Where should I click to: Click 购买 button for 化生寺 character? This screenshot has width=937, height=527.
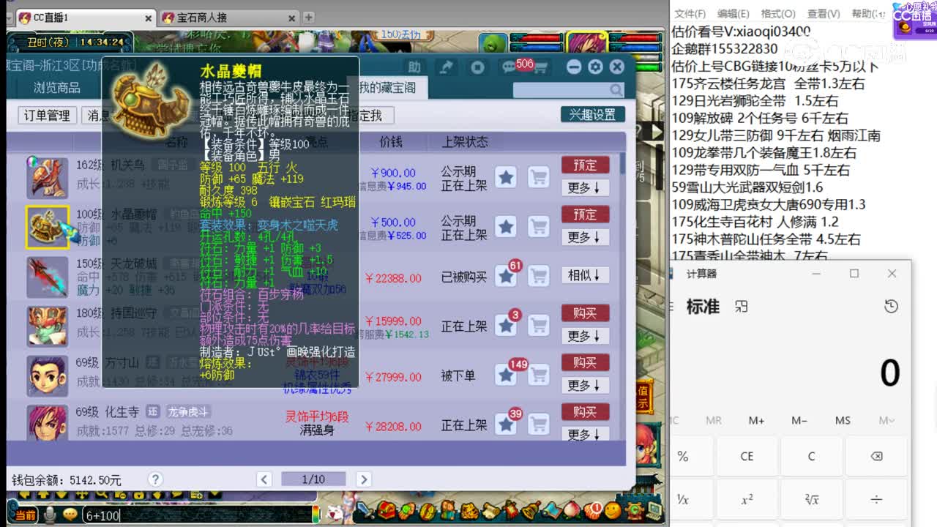coord(585,412)
